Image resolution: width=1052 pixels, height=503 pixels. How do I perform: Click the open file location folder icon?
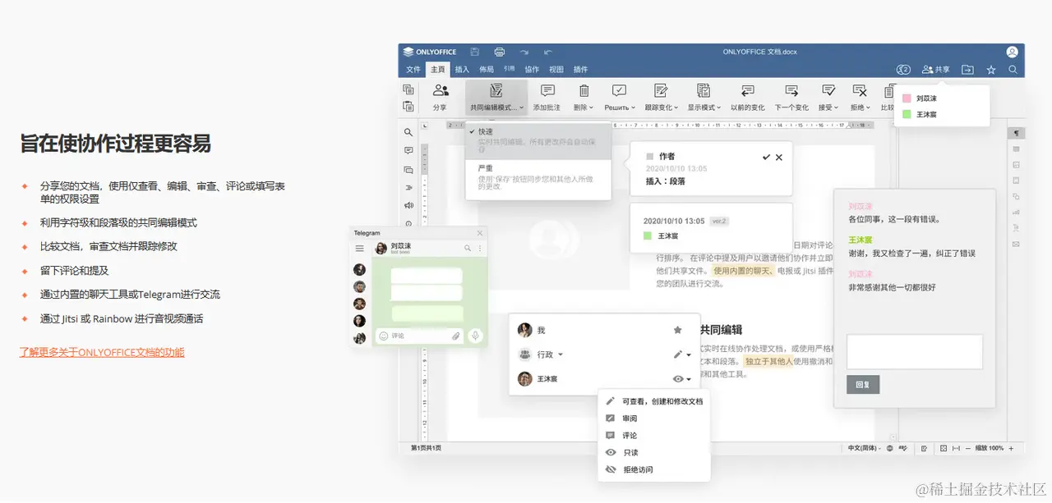967,70
